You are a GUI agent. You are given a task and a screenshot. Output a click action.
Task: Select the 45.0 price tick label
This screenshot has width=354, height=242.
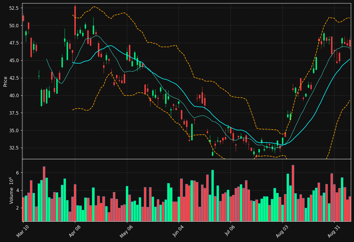[x=14, y=61]
